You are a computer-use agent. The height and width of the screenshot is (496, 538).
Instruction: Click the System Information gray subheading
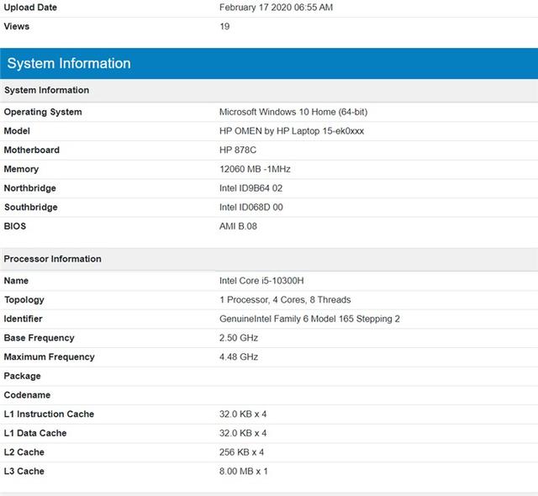tap(47, 90)
